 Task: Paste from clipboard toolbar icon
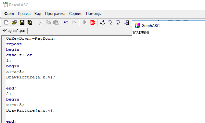56,22
